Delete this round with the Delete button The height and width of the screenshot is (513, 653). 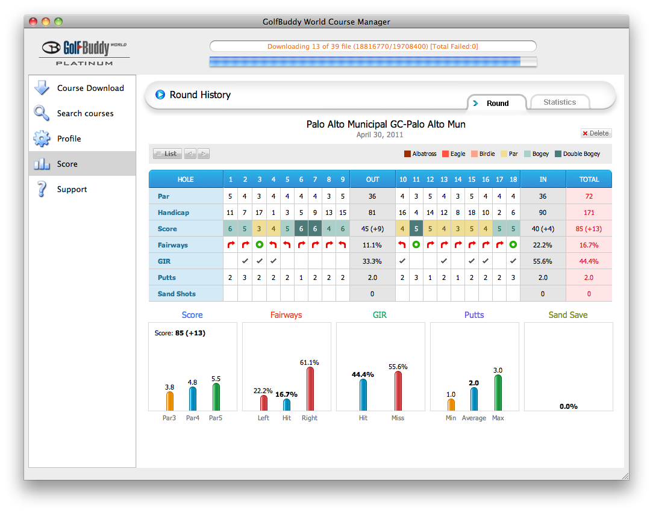(x=596, y=133)
